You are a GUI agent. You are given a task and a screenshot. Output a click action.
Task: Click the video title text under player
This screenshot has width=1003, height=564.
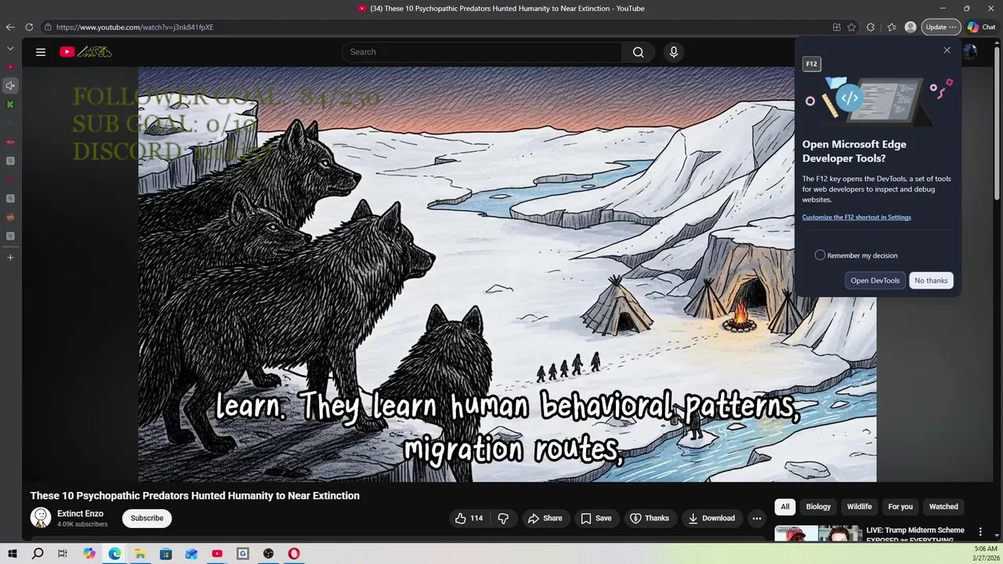(195, 496)
